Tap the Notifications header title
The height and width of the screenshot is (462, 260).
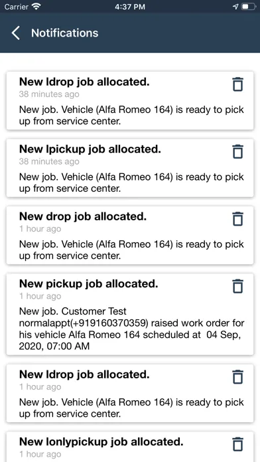point(65,33)
